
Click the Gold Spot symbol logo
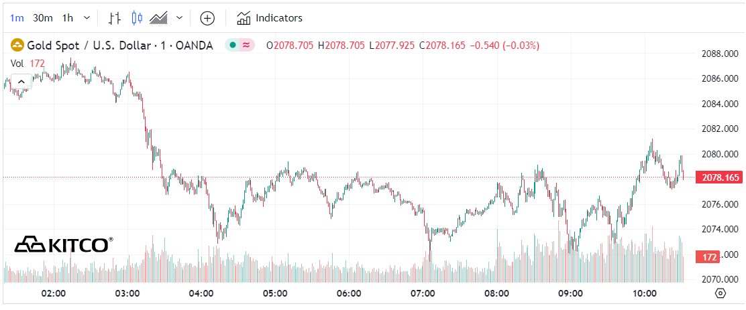16,46
